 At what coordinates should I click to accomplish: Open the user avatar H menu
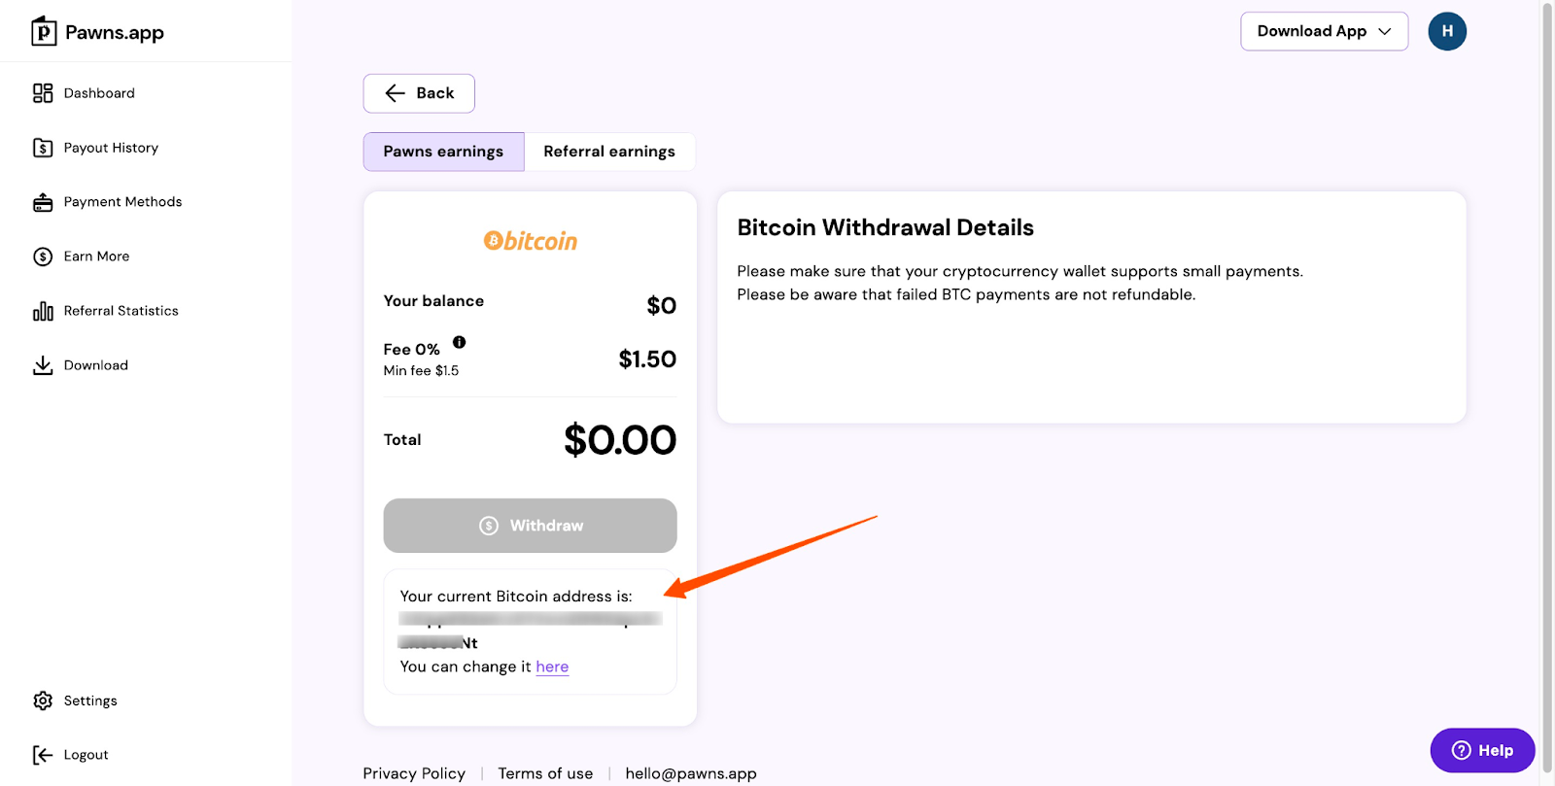coord(1446,31)
